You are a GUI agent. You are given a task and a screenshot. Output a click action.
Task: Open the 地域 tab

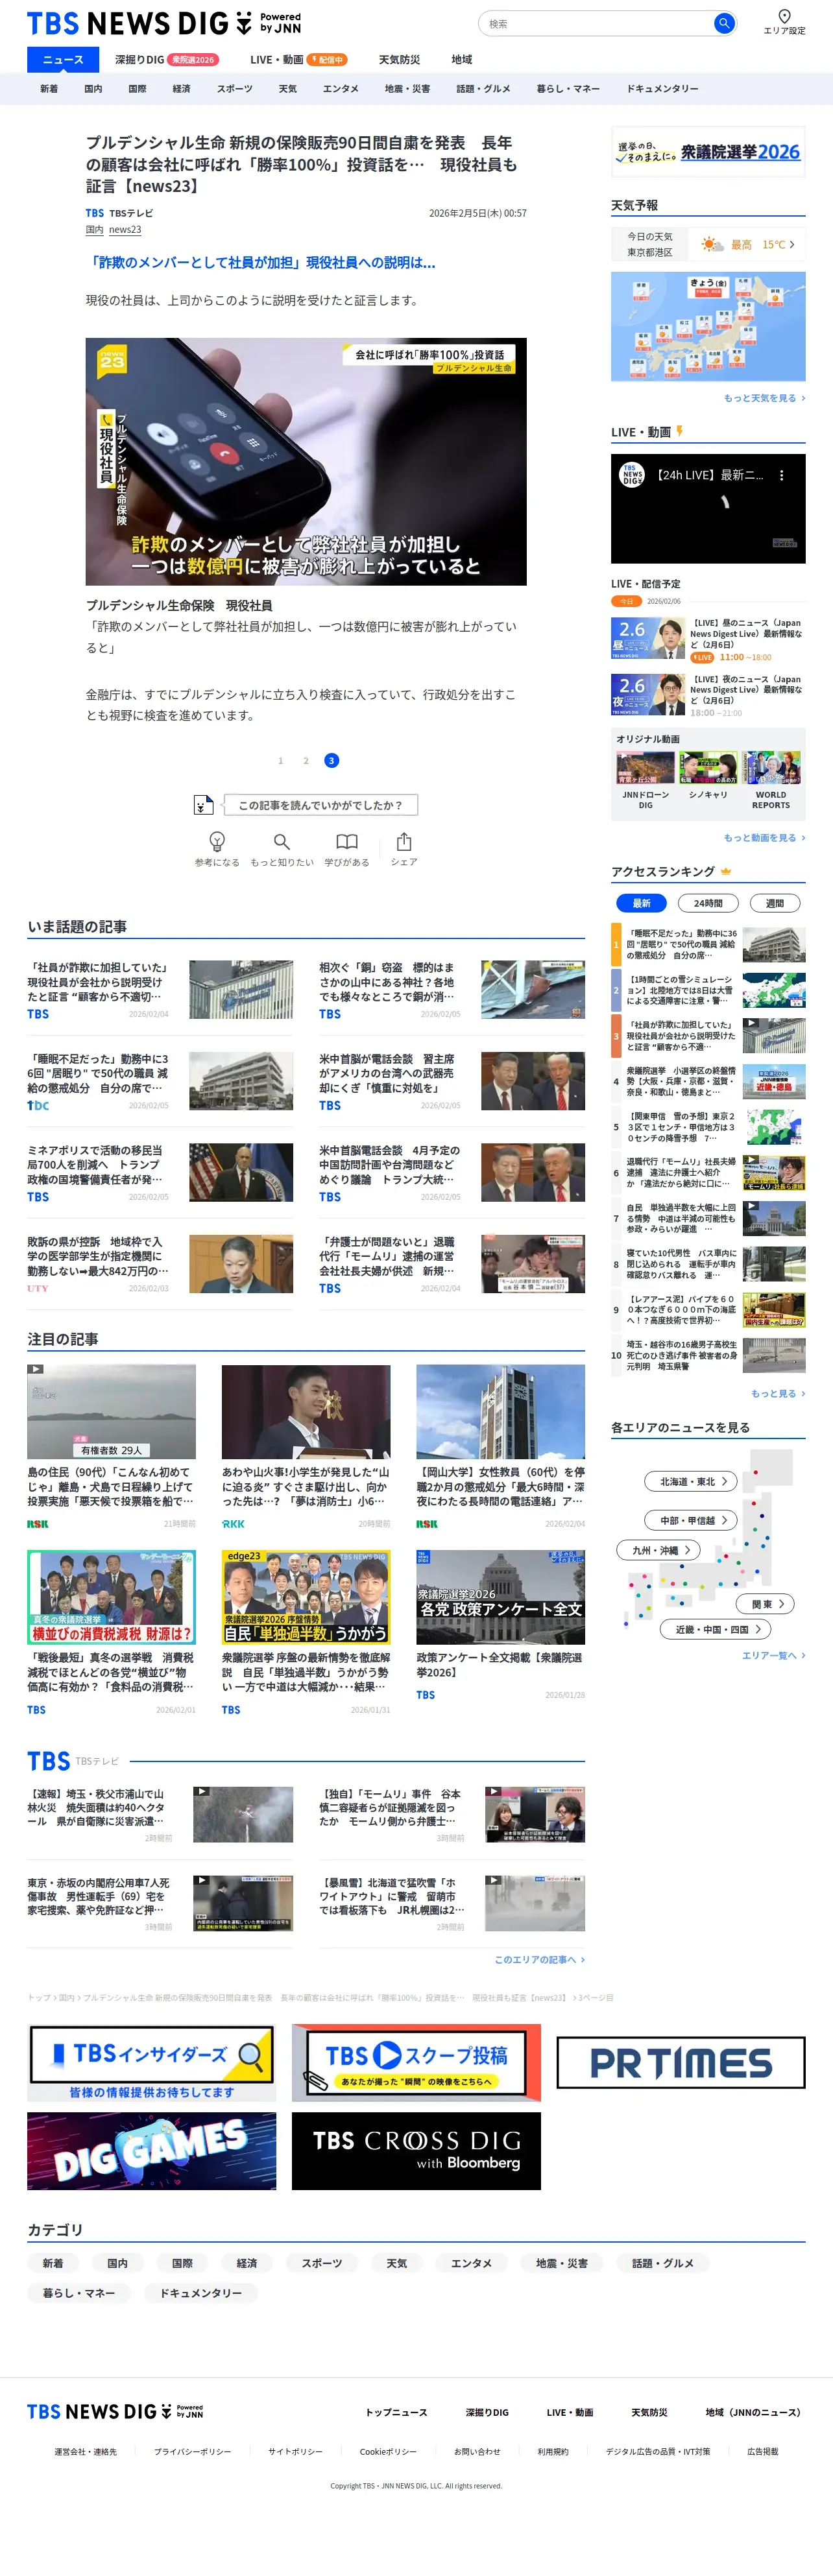461,60
